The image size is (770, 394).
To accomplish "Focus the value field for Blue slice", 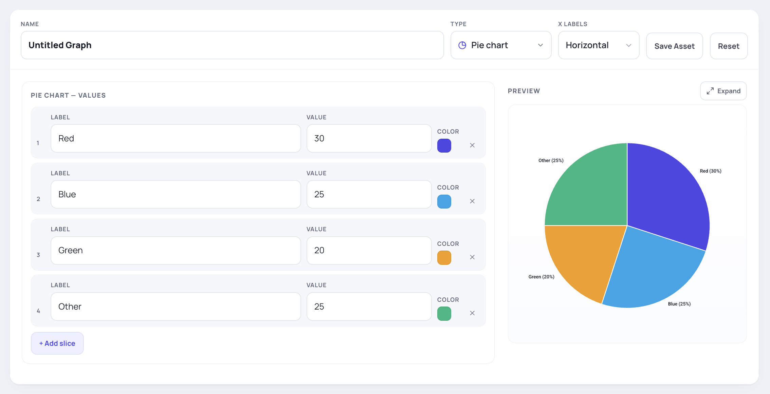I will pos(369,194).
